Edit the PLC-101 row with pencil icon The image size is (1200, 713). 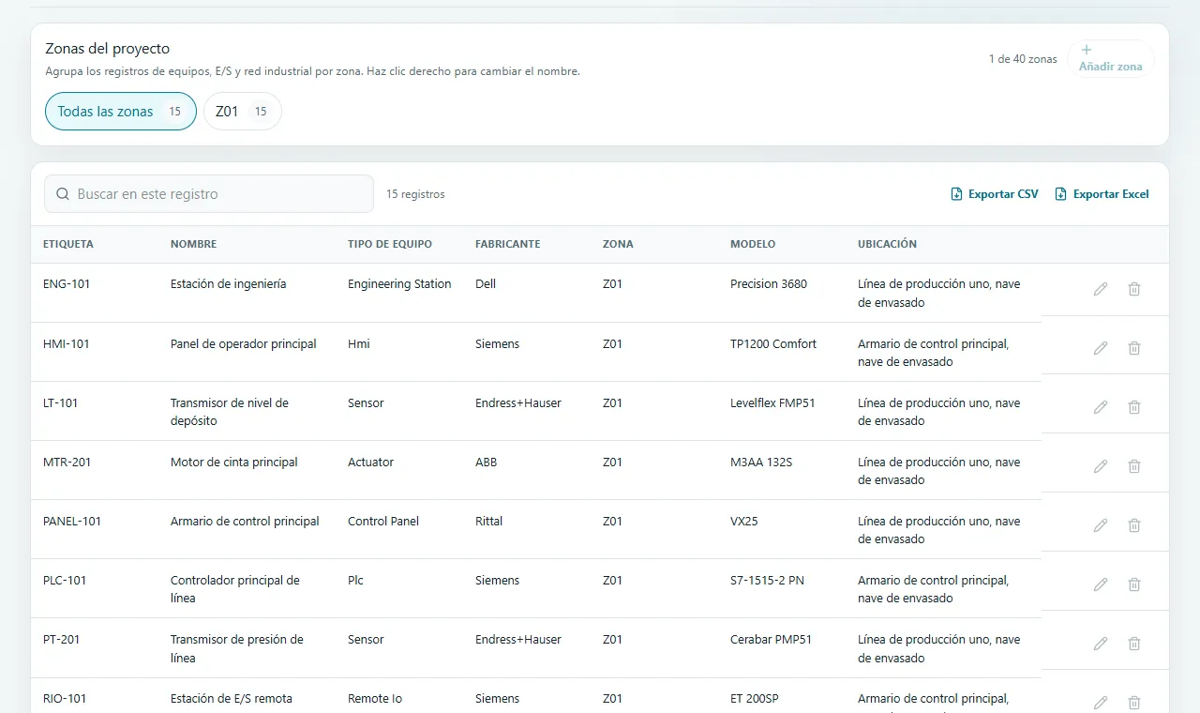(1101, 584)
